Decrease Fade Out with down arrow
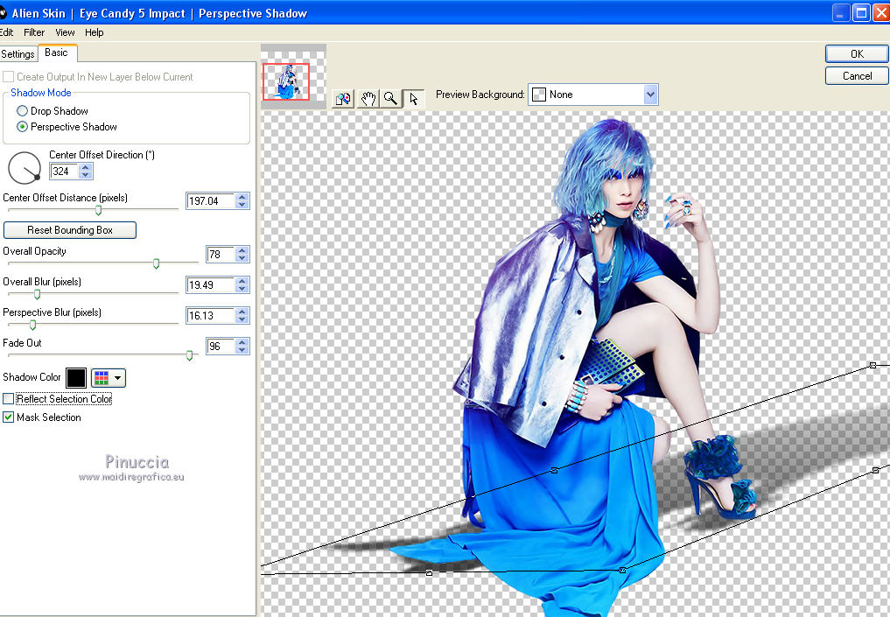This screenshot has height=617, width=890. 242,350
